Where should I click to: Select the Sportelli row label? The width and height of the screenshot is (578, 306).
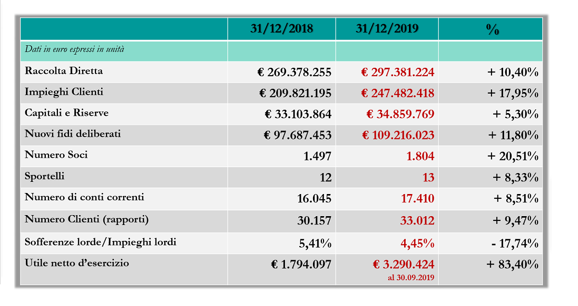[45, 176]
